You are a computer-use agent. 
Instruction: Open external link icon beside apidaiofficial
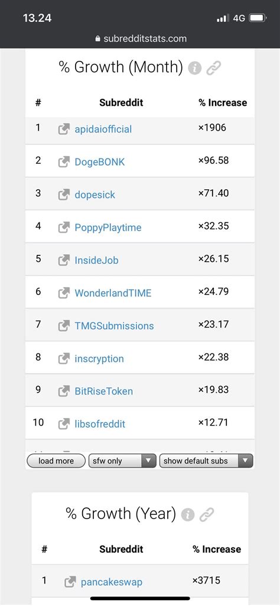pyautogui.click(x=64, y=129)
